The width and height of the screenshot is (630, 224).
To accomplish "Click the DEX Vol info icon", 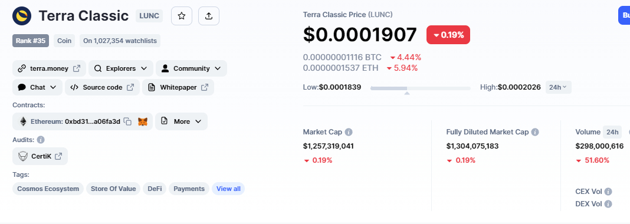I will pos(608,204).
